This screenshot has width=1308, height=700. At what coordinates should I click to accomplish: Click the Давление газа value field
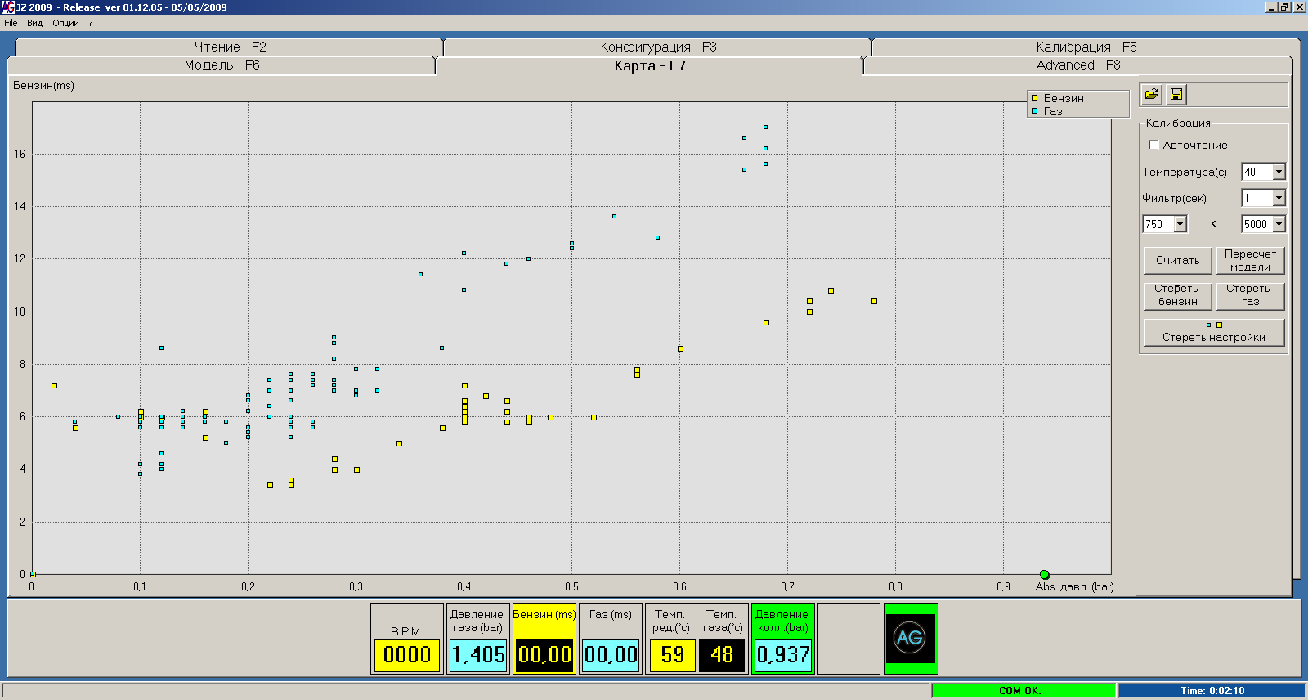(477, 654)
